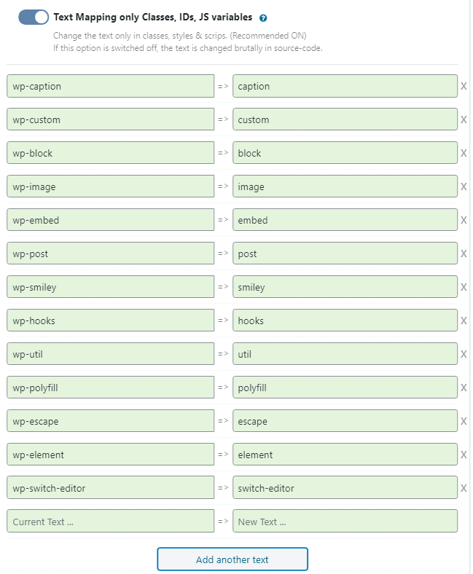The height and width of the screenshot is (574, 473).
Task: Remove the wp-block mapping row
Action: pyautogui.click(x=464, y=154)
